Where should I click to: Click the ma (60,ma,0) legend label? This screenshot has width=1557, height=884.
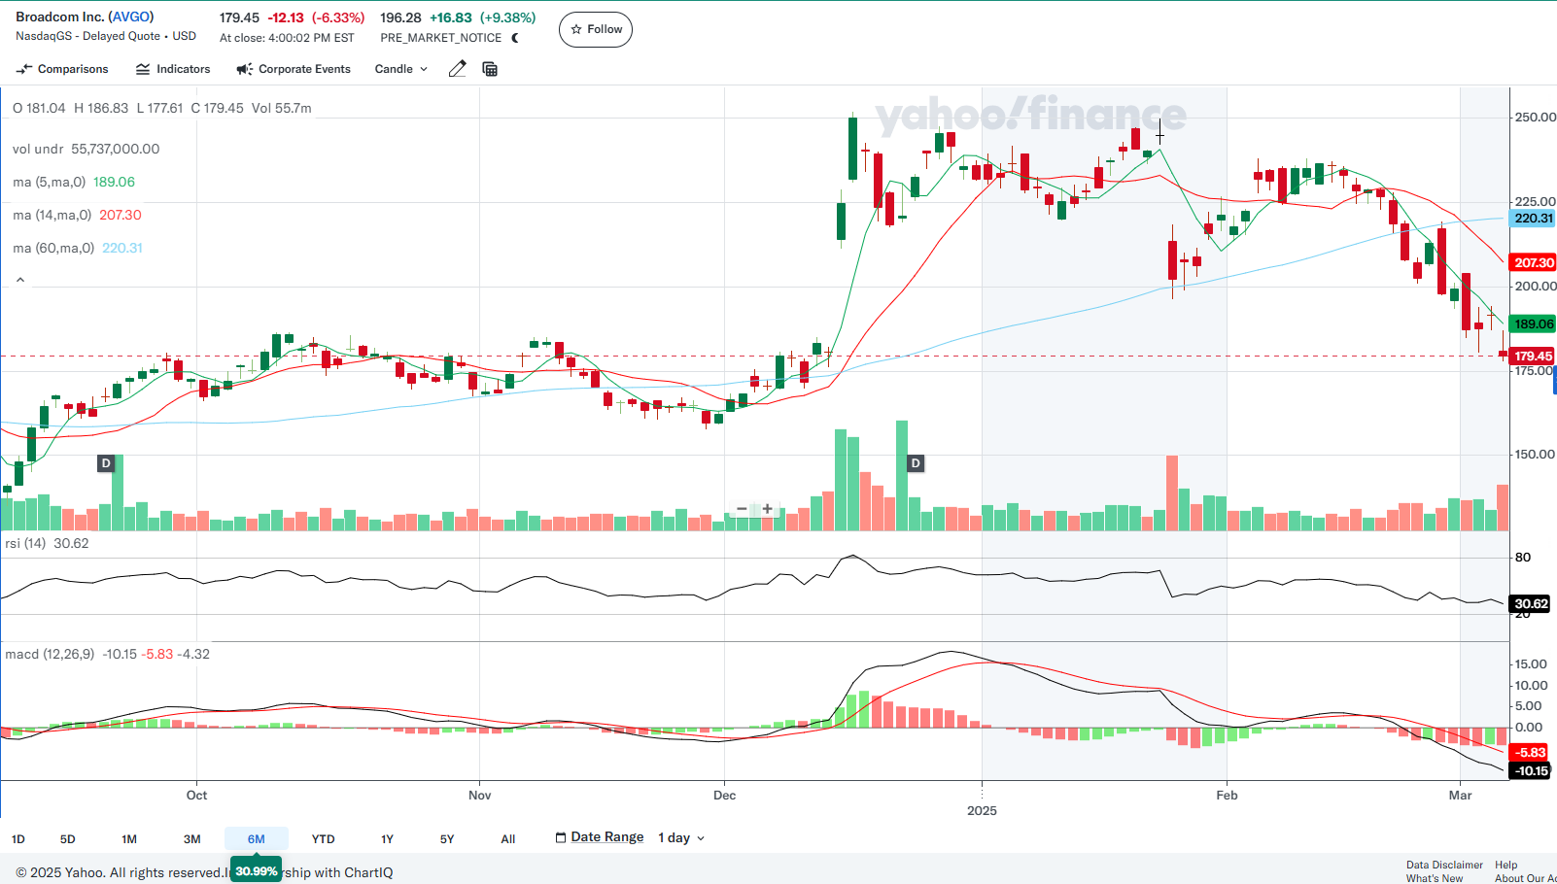[x=53, y=248]
